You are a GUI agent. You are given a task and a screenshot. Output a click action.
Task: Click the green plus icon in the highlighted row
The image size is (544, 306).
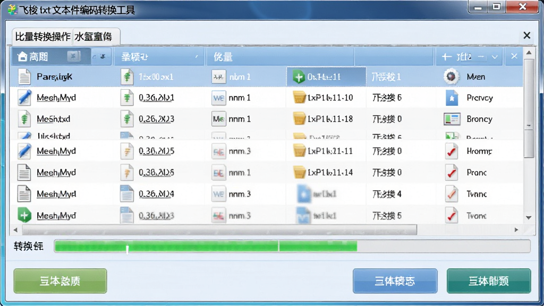point(299,76)
